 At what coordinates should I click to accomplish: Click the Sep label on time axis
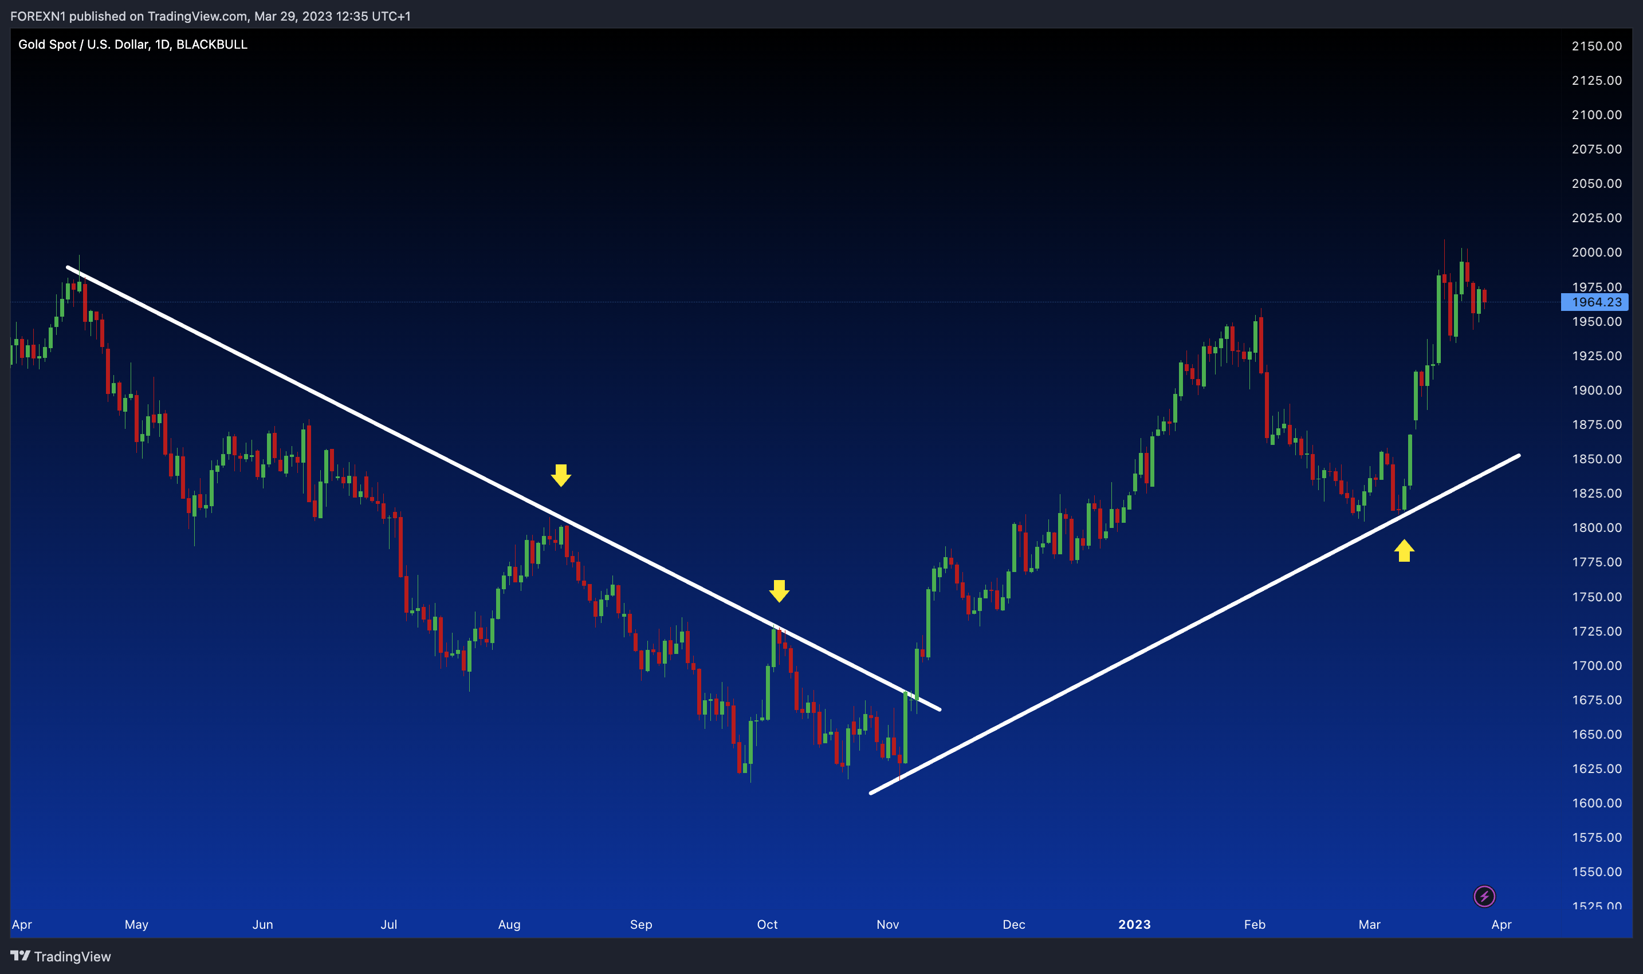pyautogui.click(x=641, y=924)
